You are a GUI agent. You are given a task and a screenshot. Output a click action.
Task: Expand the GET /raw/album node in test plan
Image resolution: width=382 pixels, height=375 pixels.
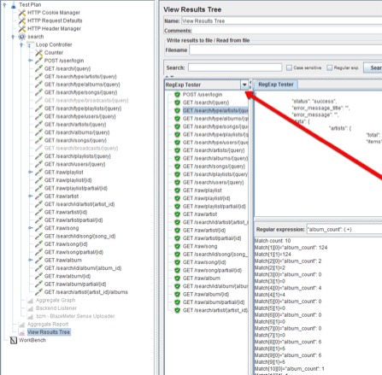click(x=30, y=260)
